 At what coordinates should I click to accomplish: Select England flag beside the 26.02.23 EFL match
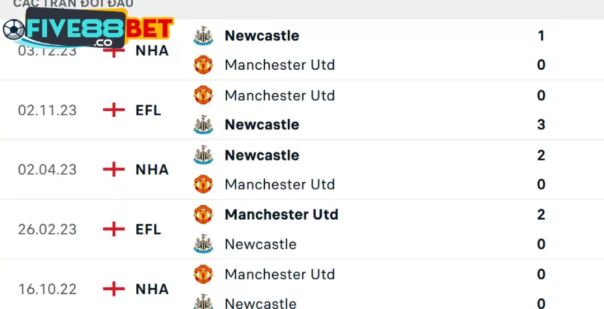[115, 229]
